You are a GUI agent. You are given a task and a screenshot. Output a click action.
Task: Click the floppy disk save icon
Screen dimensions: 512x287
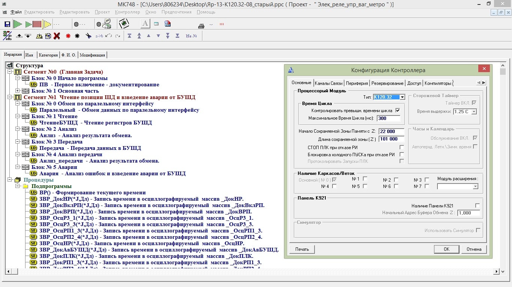[7, 24]
